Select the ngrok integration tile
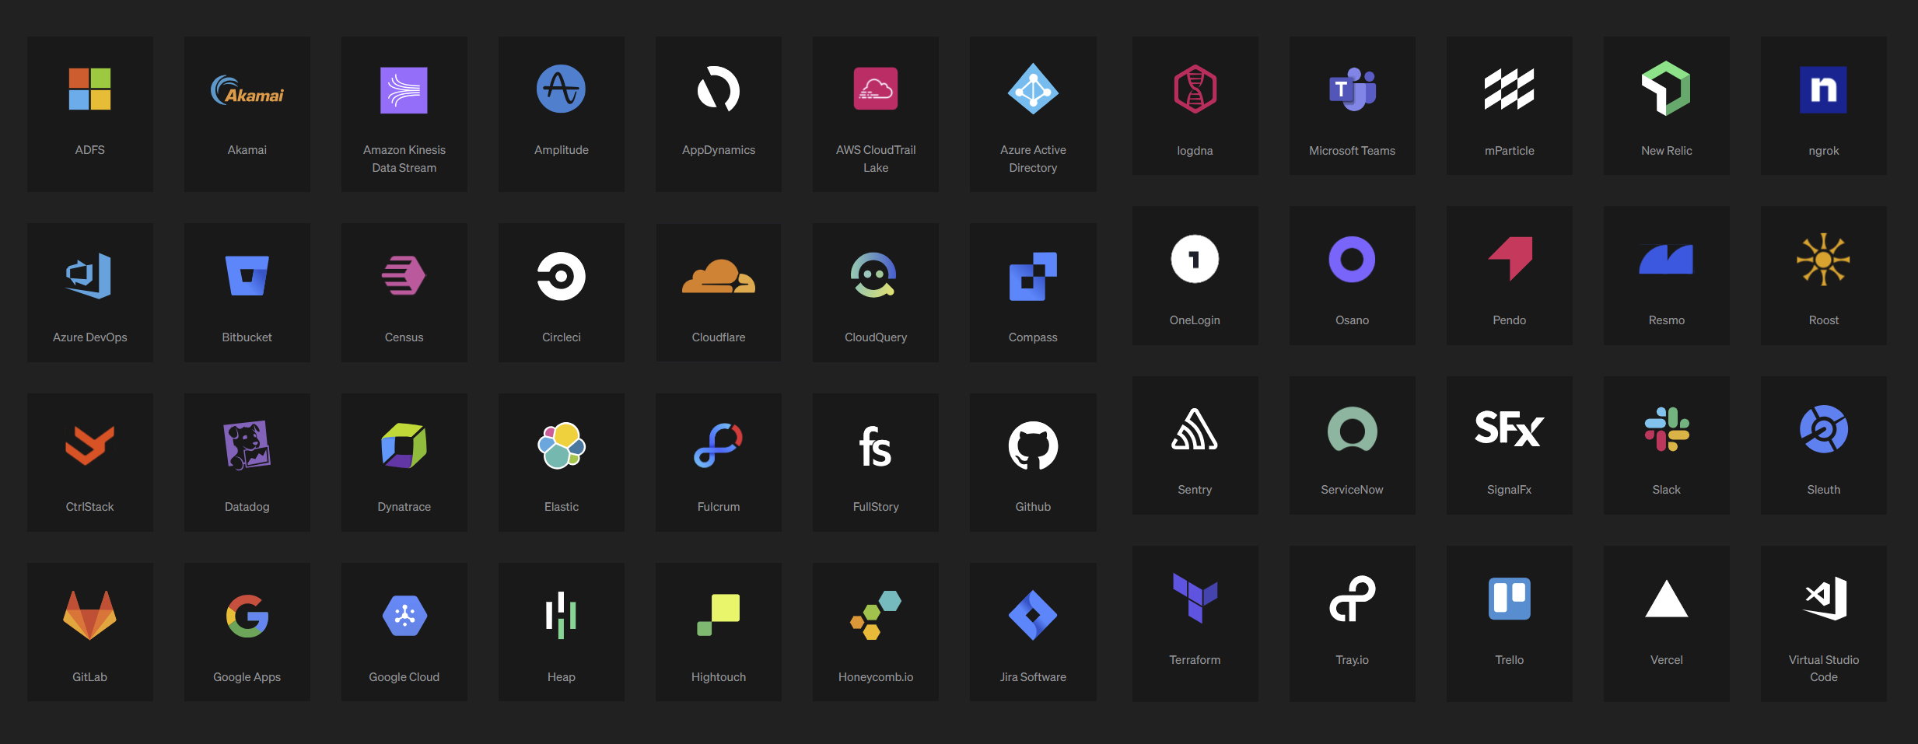Viewport: 1918px width, 744px height. (x=1824, y=105)
